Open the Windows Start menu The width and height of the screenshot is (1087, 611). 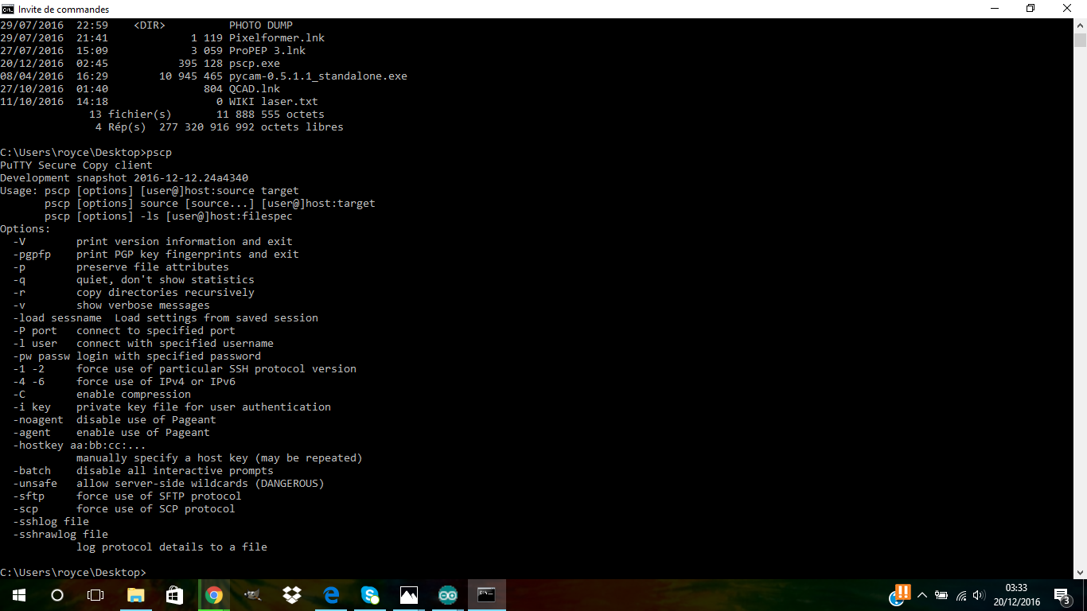18,595
